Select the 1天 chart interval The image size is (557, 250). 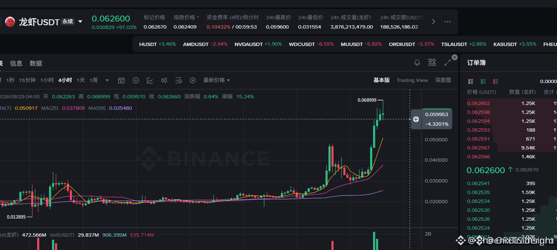pyautogui.click(x=81, y=80)
